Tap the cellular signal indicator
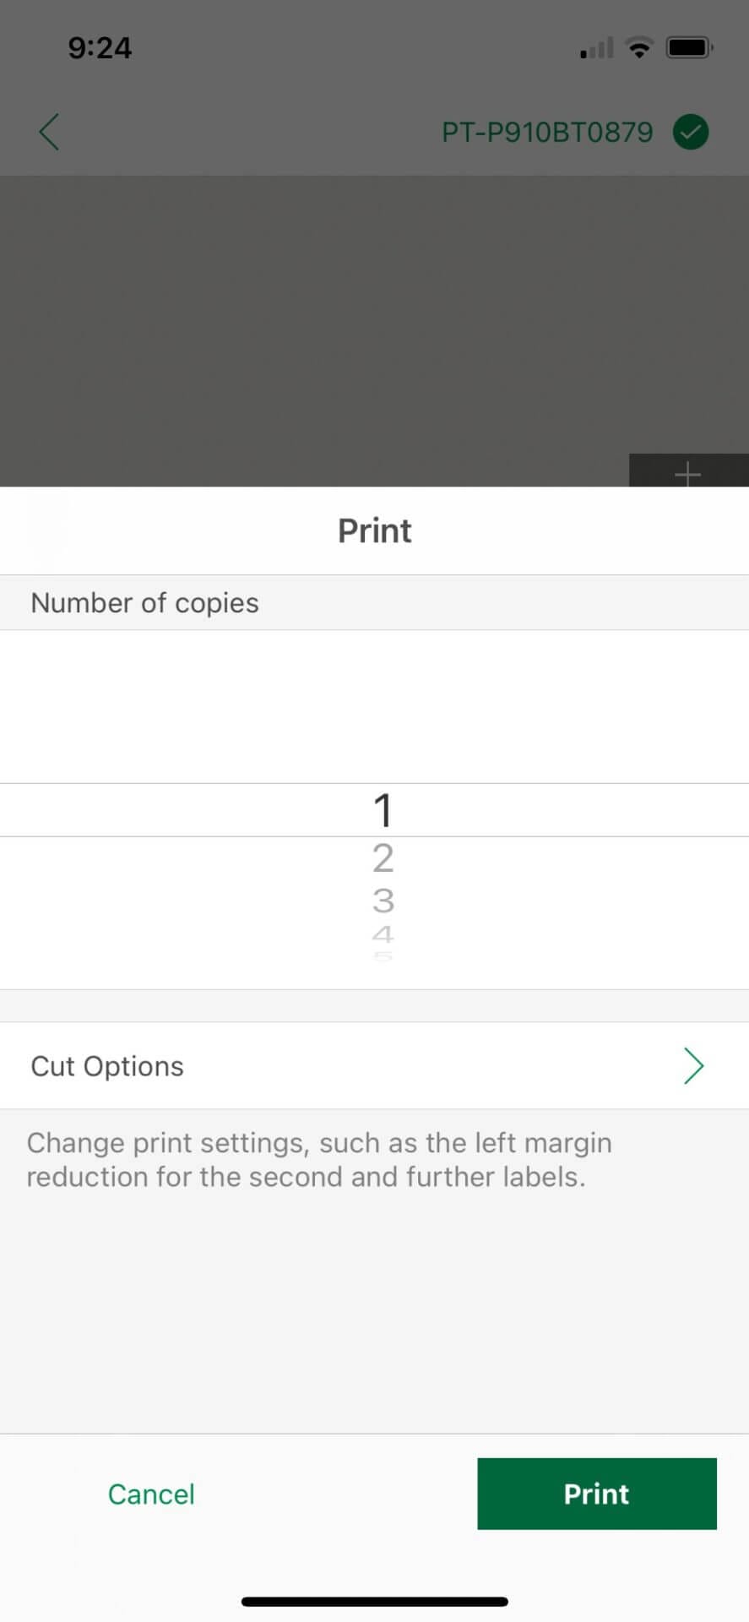749x1622 pixels. pos(594,47)
